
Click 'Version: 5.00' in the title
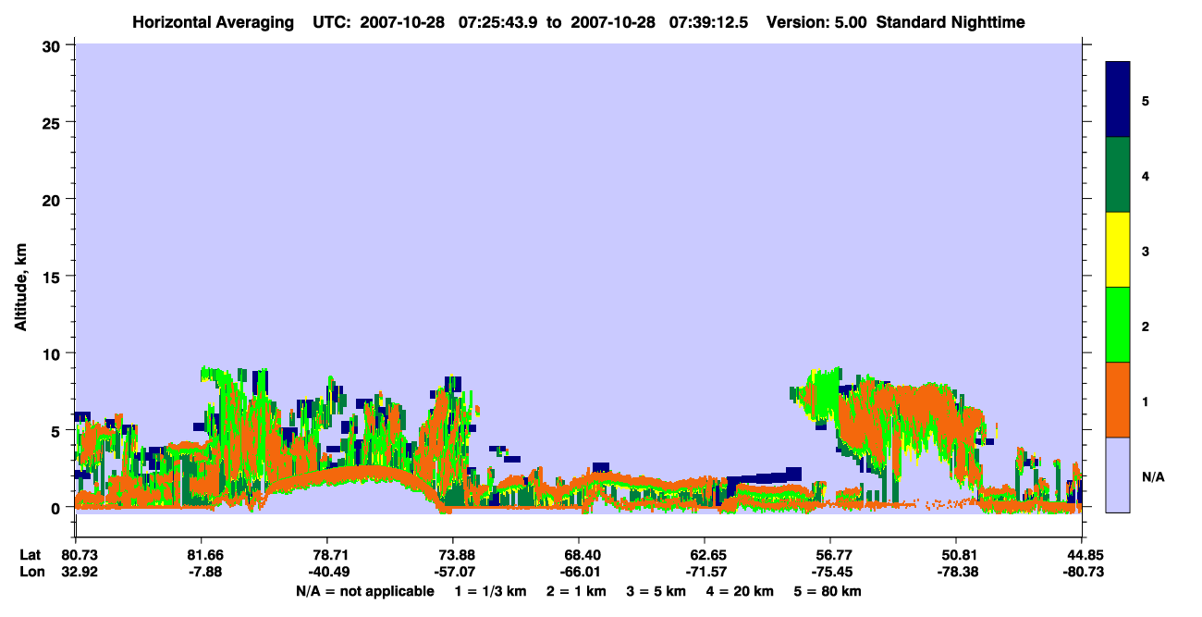pos(816,22)
